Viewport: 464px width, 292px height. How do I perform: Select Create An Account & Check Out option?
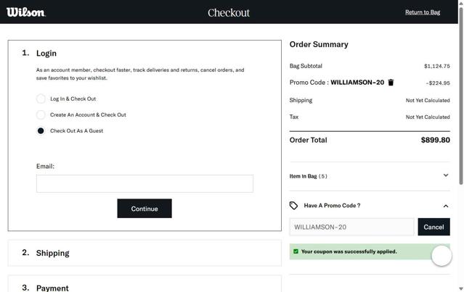click(x=41, y=114)
